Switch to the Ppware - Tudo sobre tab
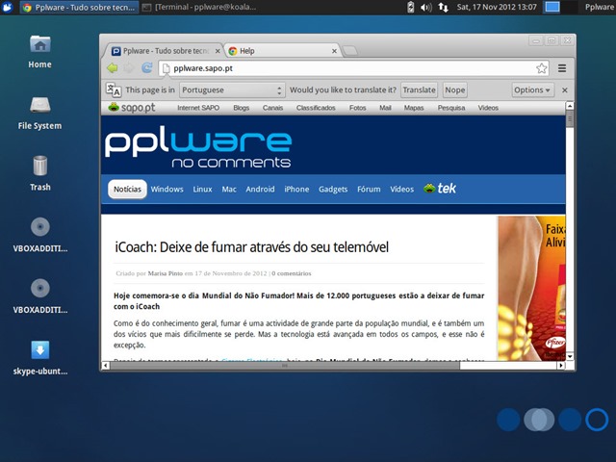616x462 pixels. (x=163, y=51)
